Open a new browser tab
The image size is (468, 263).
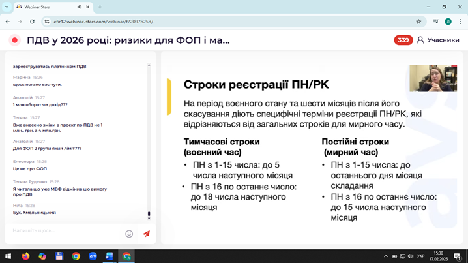click(100, 7)
